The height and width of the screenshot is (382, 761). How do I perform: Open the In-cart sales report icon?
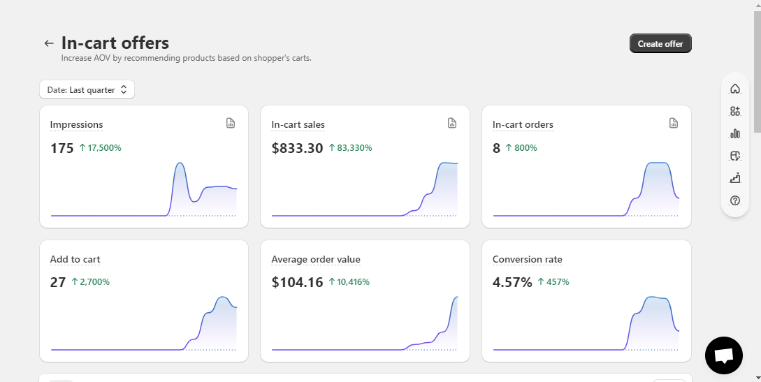[452, 123]
